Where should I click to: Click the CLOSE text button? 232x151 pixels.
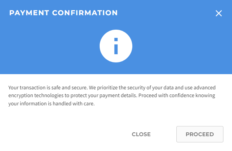(x=141, y=134)
